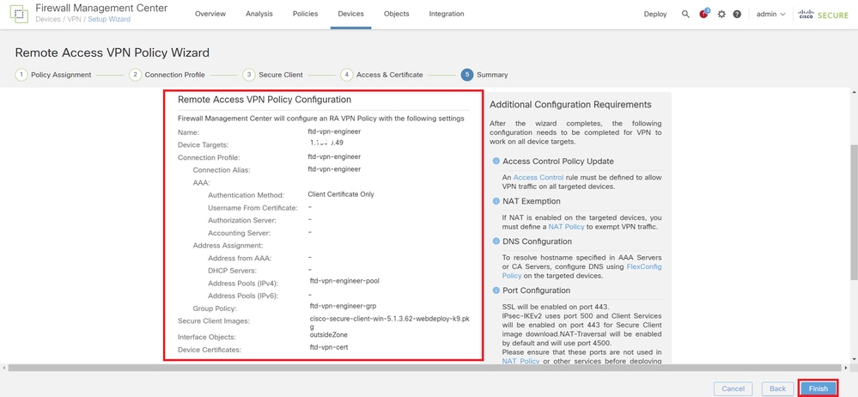858x397 pixels.
Task: Open the Objects menu
Action: tap(397, 14)
